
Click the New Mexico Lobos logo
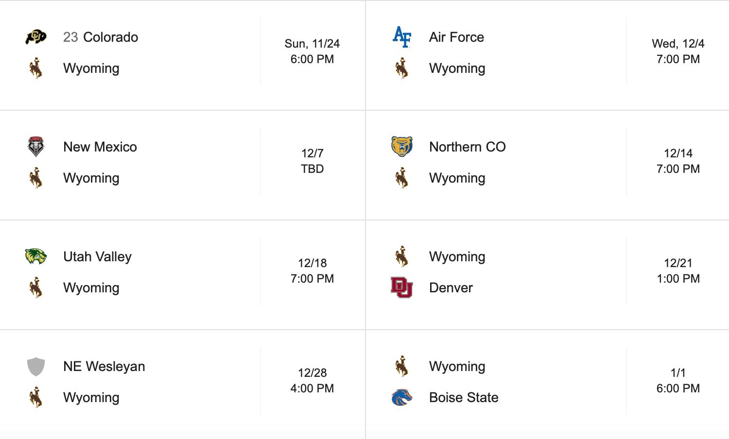click(36, 147)
